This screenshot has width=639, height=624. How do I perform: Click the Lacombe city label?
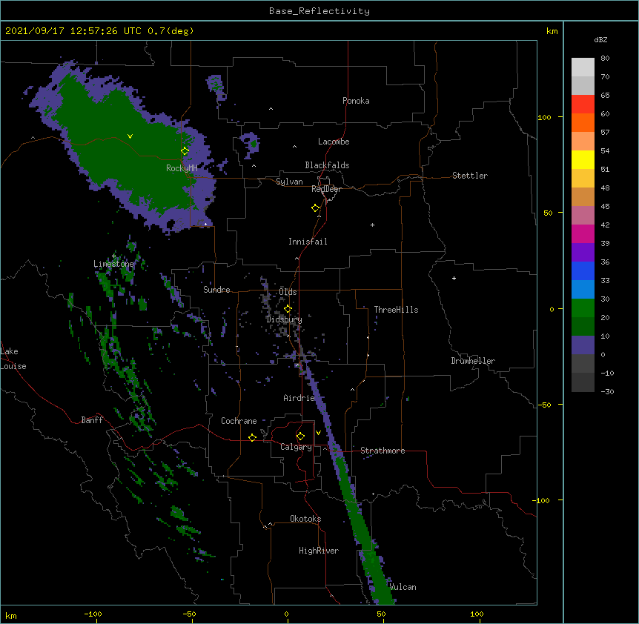[x=334, y=142]
